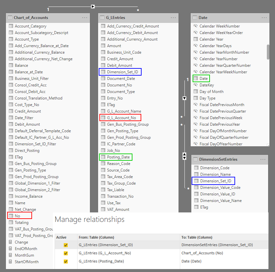The image size is (275, 272).
Task: Click the To: Table (Column) header
Action: click(x=197, y=237)
